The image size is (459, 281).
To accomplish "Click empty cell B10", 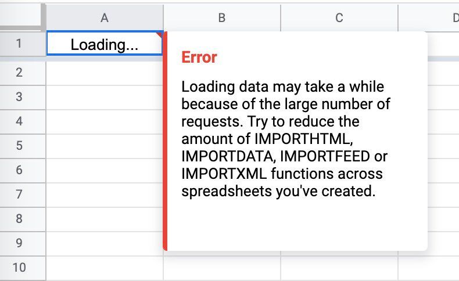I will pyautogui.click(x=221, y=268).
